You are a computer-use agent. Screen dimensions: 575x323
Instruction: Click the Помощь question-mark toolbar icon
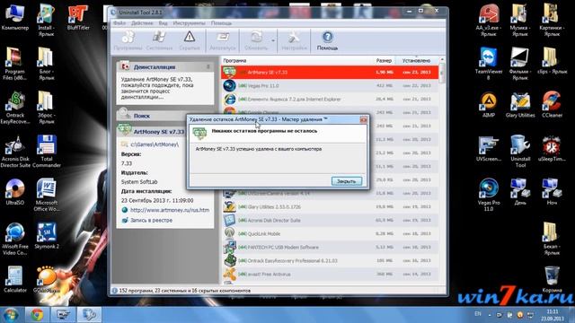coord(327,40)
